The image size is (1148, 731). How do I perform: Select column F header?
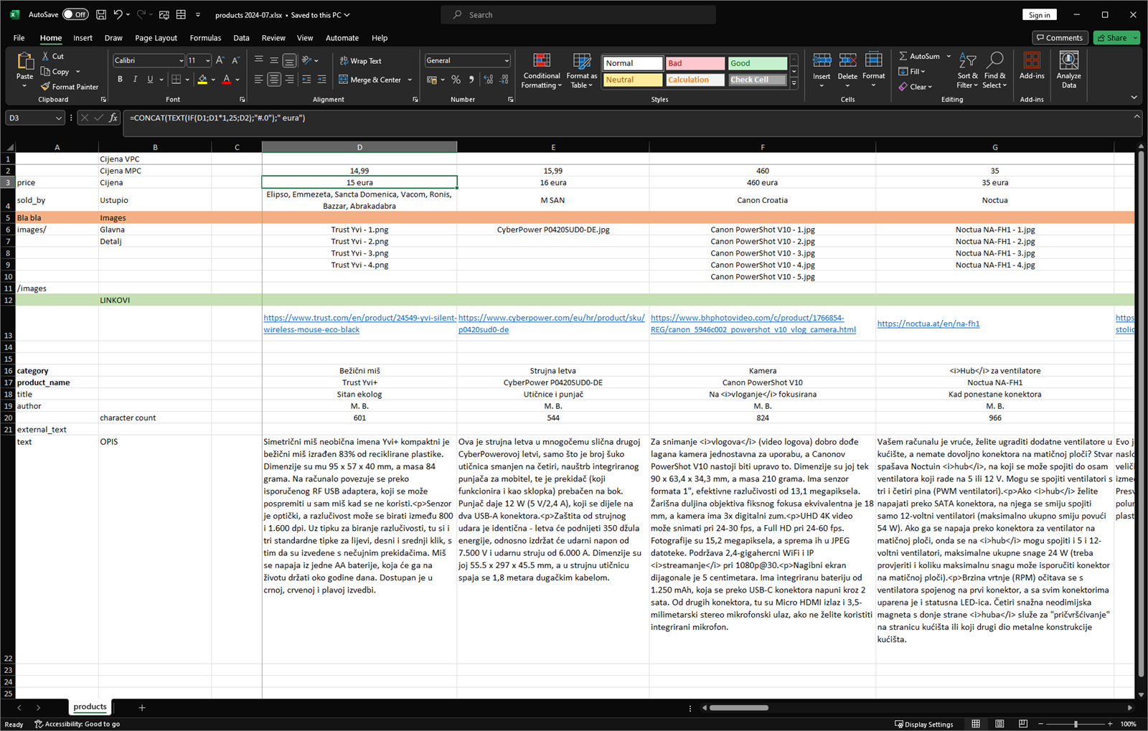pyautogui.click(x=762, y=147)
